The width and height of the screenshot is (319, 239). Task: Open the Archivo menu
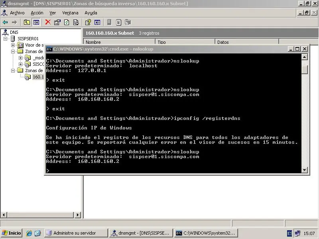tap(17, 13)
